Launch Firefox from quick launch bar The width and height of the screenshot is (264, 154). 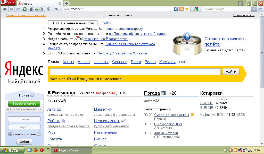36,150
